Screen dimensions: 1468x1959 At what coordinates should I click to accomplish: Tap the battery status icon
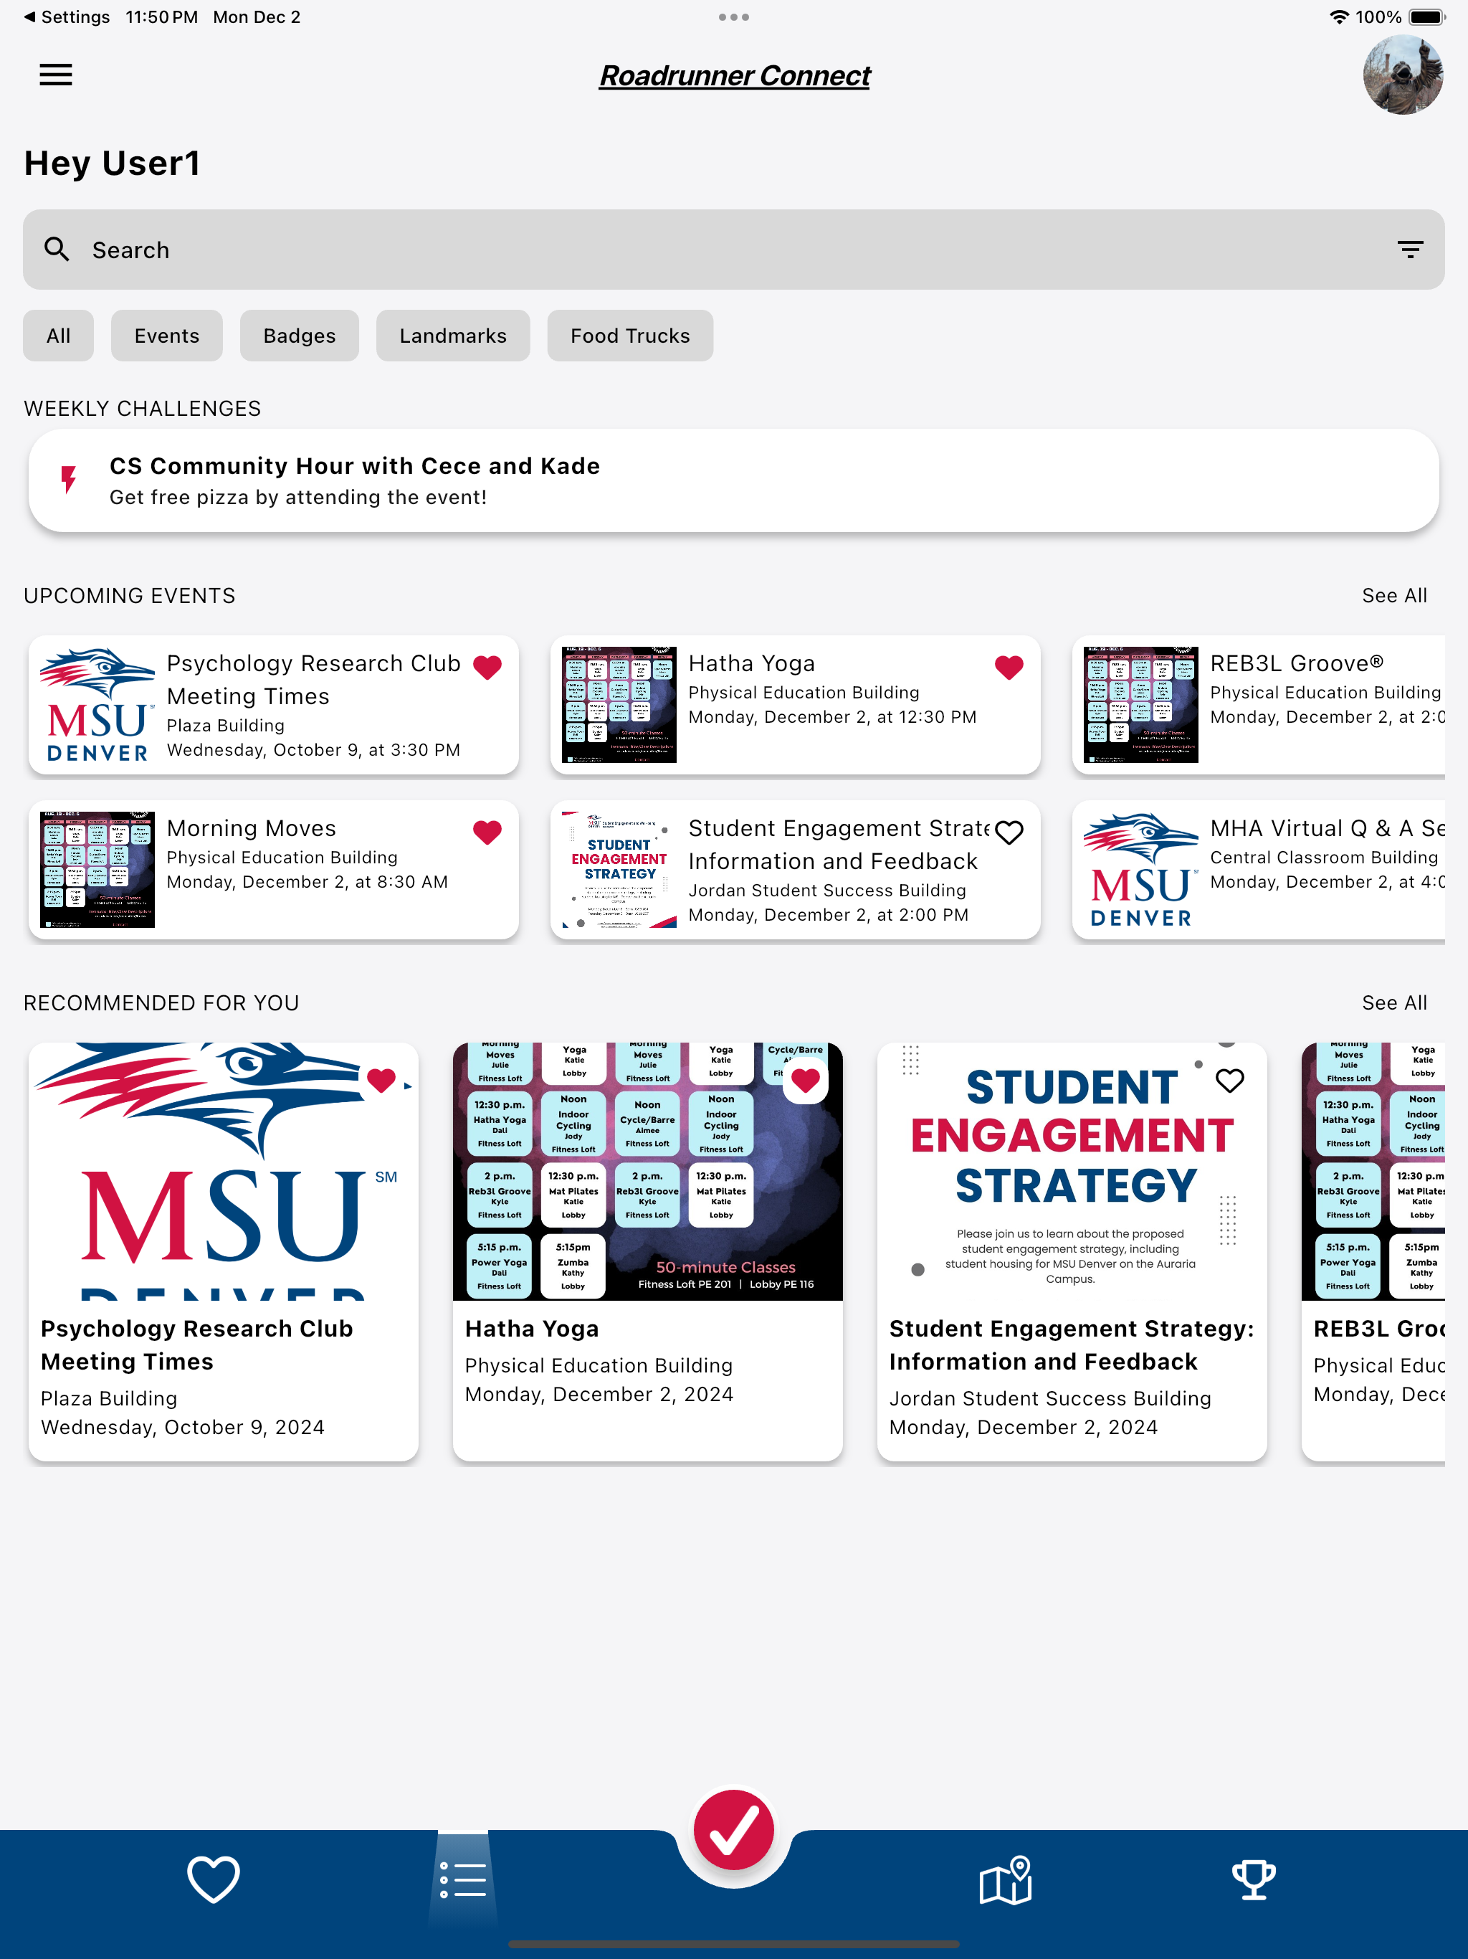(x=1426, y=16)
